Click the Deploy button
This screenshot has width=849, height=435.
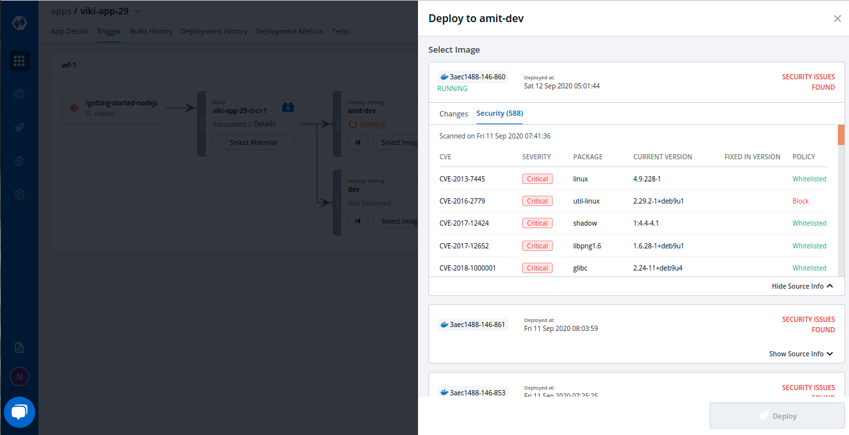777,416
